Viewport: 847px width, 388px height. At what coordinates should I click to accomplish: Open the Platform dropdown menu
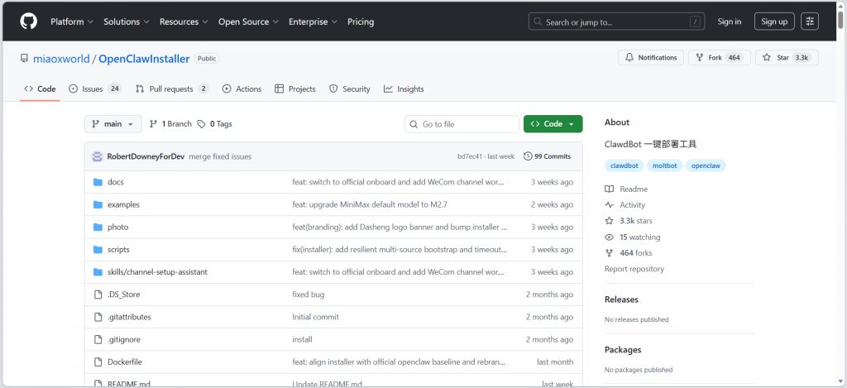point(72,22)
